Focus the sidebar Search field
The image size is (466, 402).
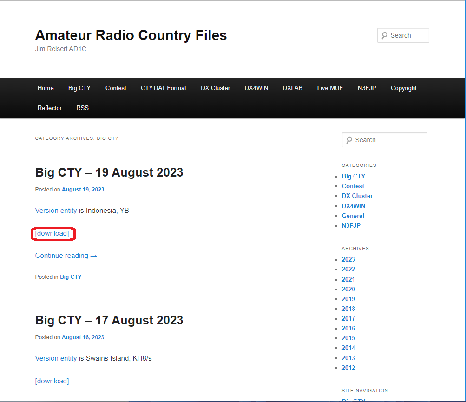[385, 140]
